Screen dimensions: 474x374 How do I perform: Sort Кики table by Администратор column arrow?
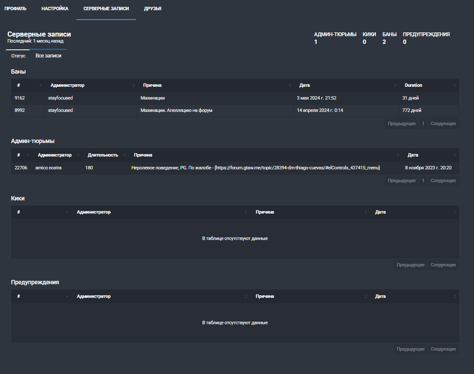coord(246,212)
